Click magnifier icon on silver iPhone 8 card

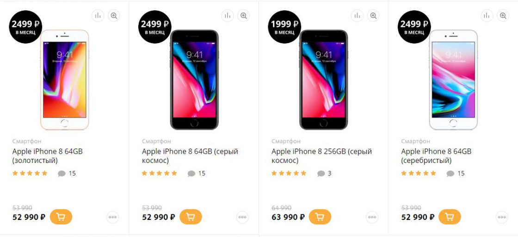click(503, 16)
